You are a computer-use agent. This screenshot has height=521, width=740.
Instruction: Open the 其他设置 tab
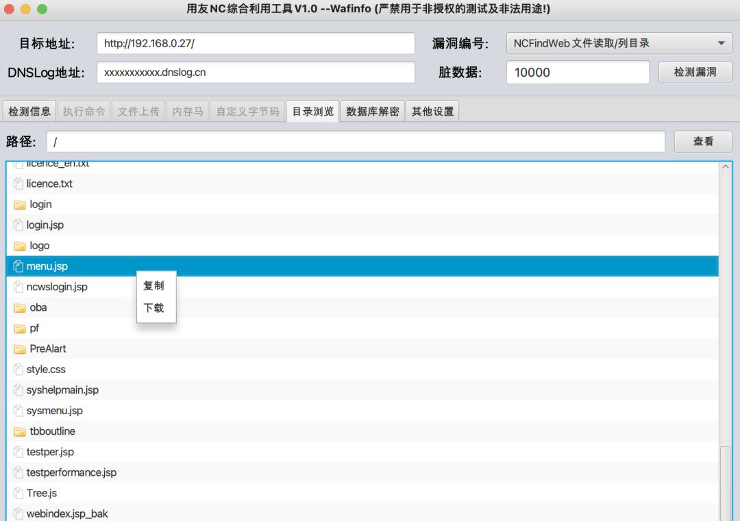[432, 112]
